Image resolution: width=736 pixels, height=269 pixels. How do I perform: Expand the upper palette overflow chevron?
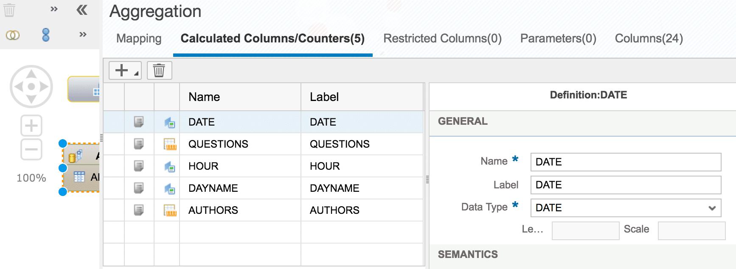tap(54, 9)
